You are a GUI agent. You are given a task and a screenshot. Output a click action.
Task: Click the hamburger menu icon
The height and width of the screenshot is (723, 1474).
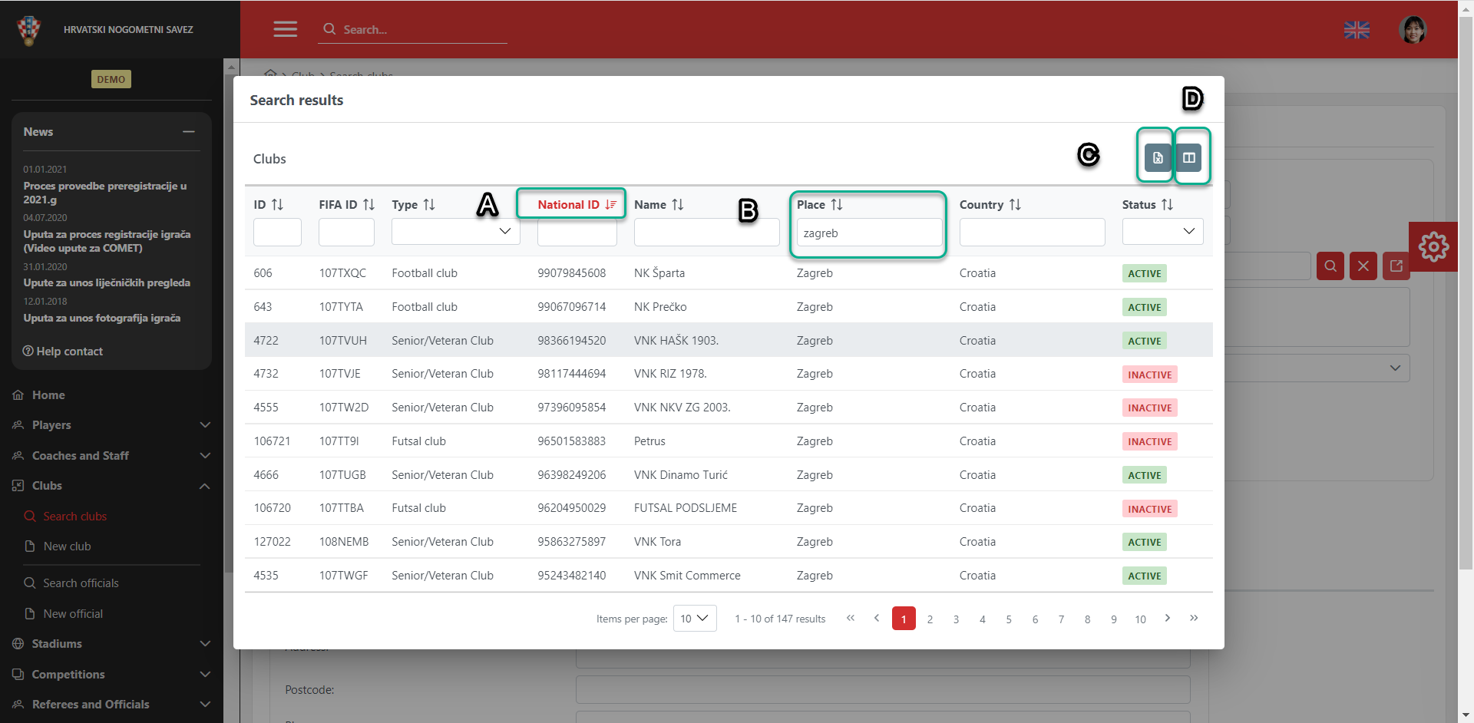click(x=285, y=29)
